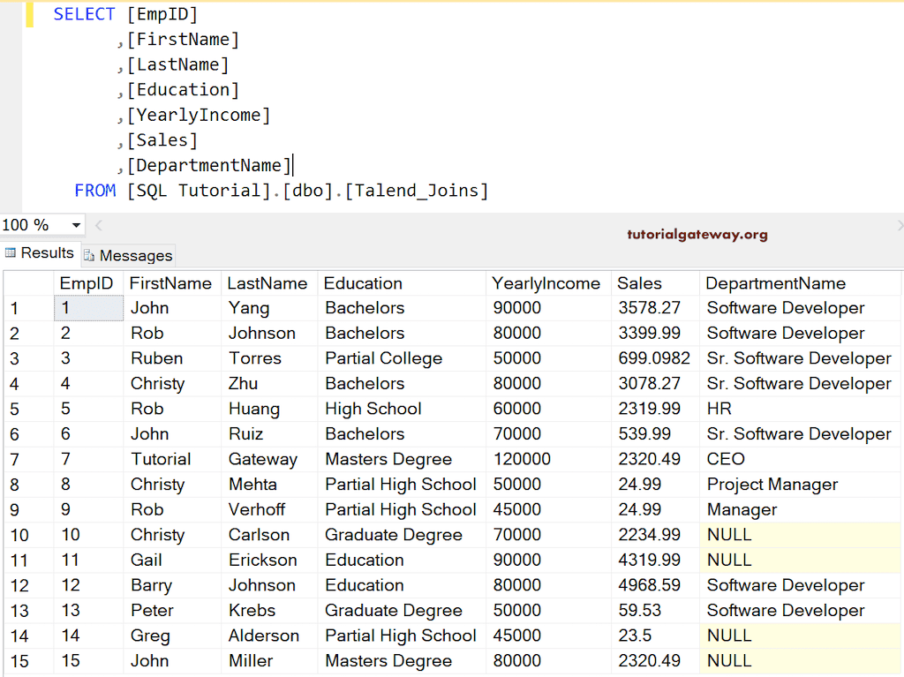Select the FirstName column header

[172, 283]
